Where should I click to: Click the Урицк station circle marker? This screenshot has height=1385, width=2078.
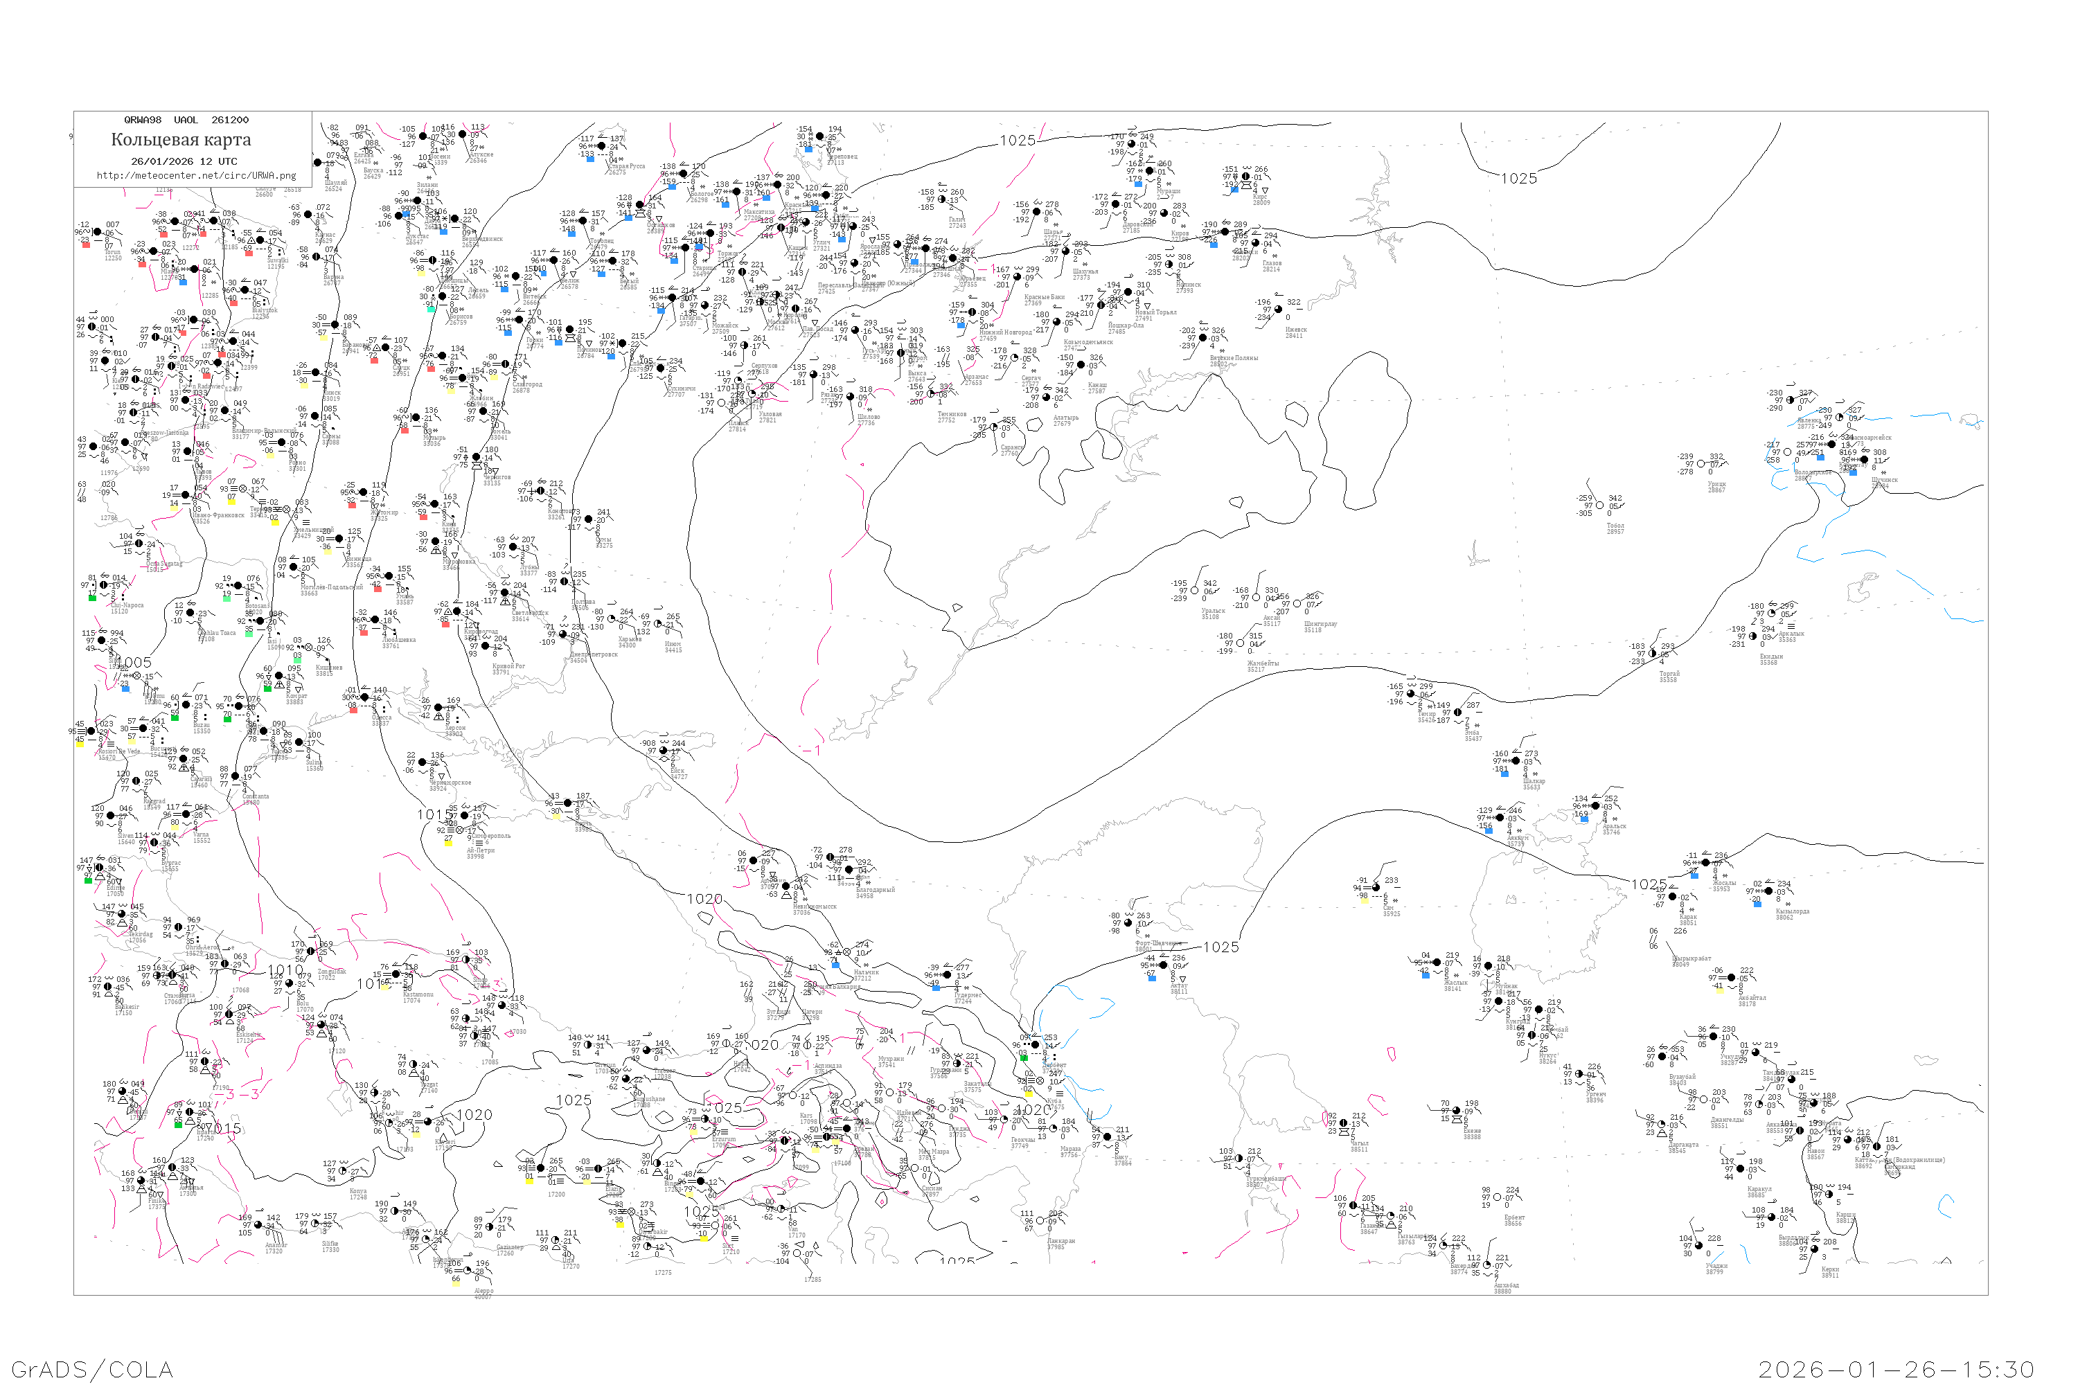pos(1700,464)
